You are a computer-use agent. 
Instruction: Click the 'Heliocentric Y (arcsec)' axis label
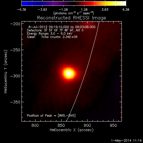(6, 71)
